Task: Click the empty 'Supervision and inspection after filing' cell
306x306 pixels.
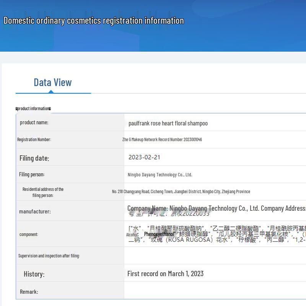Action: pos(214,256)
